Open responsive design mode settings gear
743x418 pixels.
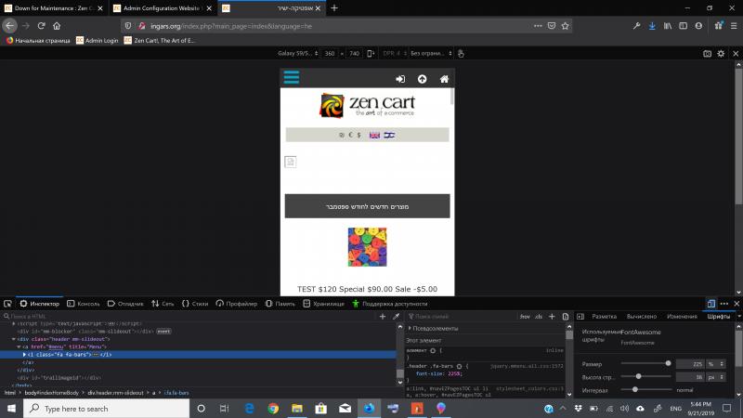[x=721, y=54]
